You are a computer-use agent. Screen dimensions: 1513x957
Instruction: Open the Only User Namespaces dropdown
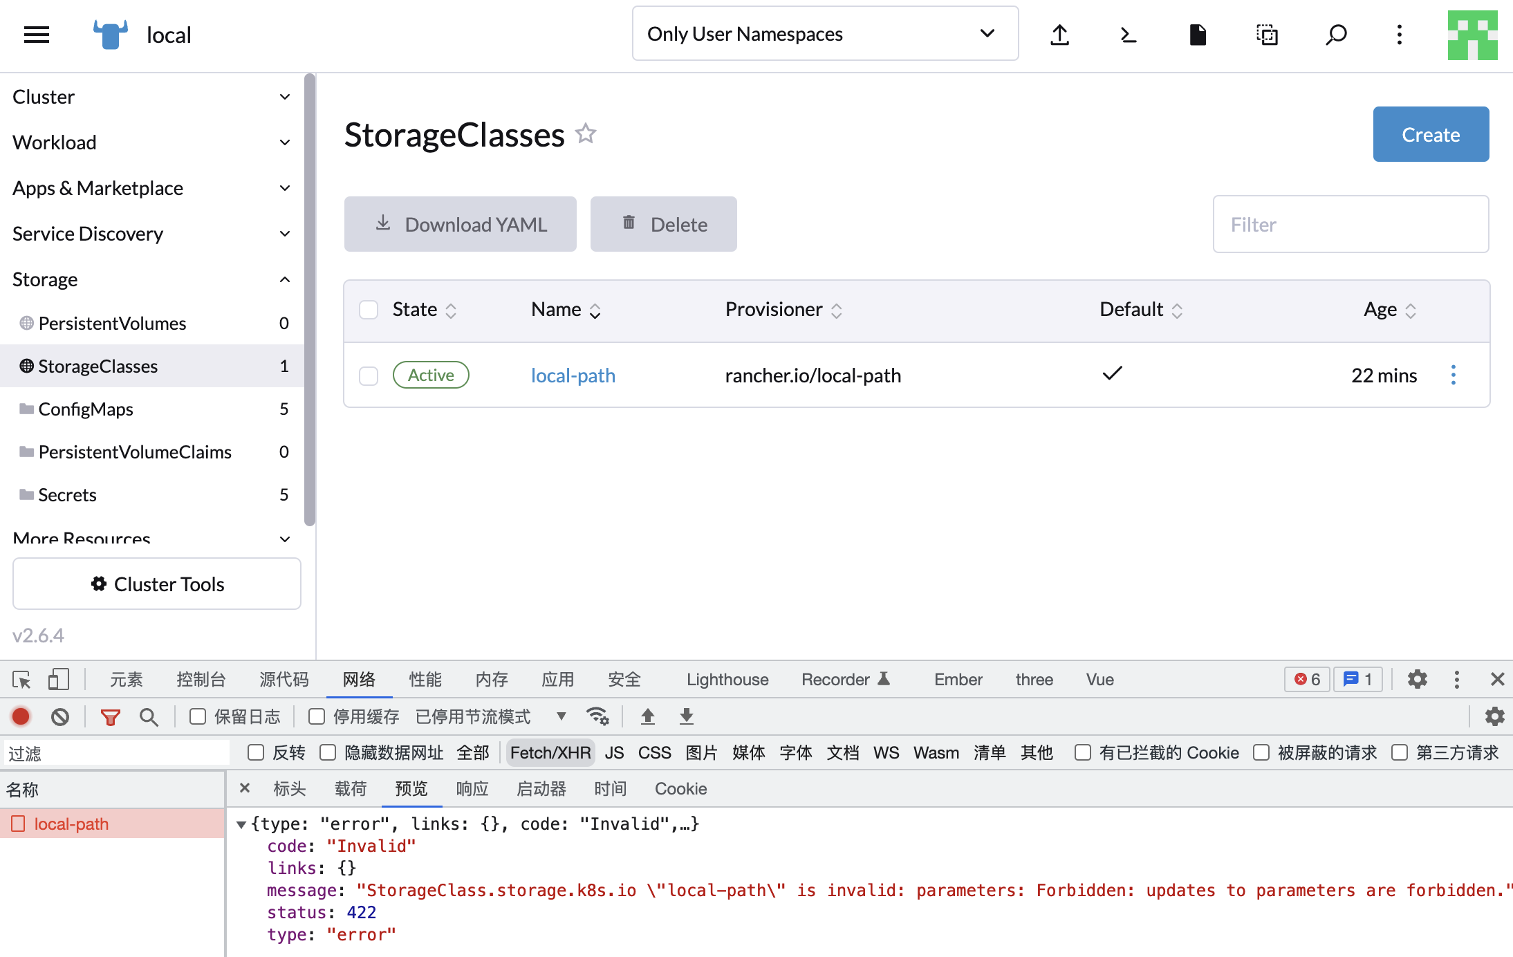coord(824,34)
